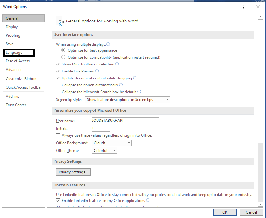Disable Show Mini Toolbar on selection
The height and width of the screenshot is (218, 266).
(58, 64)
